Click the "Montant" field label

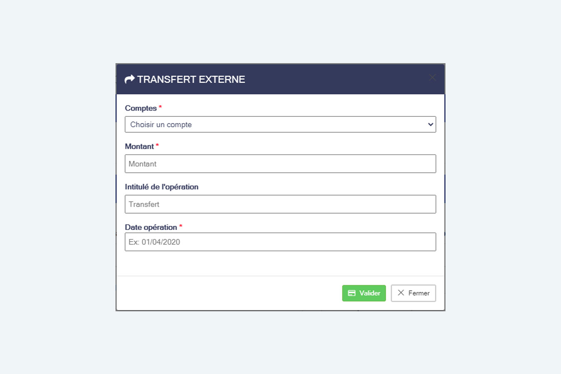[x=139, y=146]
